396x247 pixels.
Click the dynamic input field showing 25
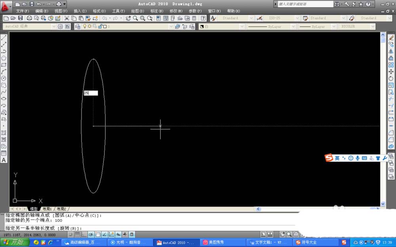(91, 93)
